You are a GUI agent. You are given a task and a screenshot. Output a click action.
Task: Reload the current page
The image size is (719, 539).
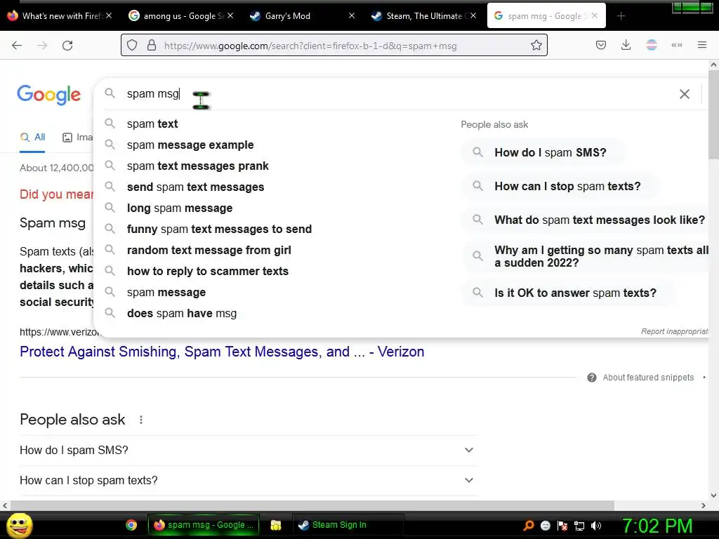coord(67,46)
